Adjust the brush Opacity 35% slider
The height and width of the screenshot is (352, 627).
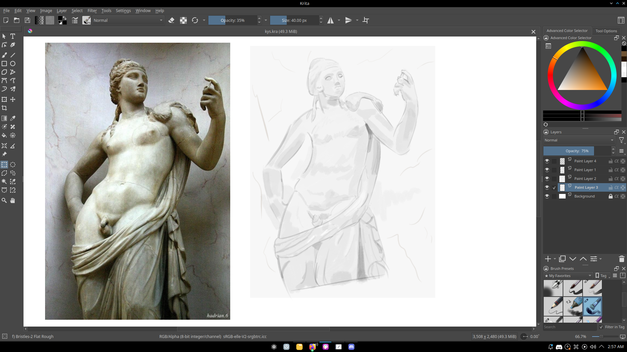[x=233, y=20]
